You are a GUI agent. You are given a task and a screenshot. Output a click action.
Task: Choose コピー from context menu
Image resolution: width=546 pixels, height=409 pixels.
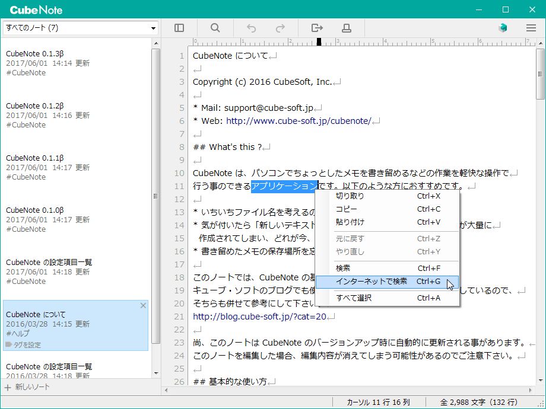[388, 209]
